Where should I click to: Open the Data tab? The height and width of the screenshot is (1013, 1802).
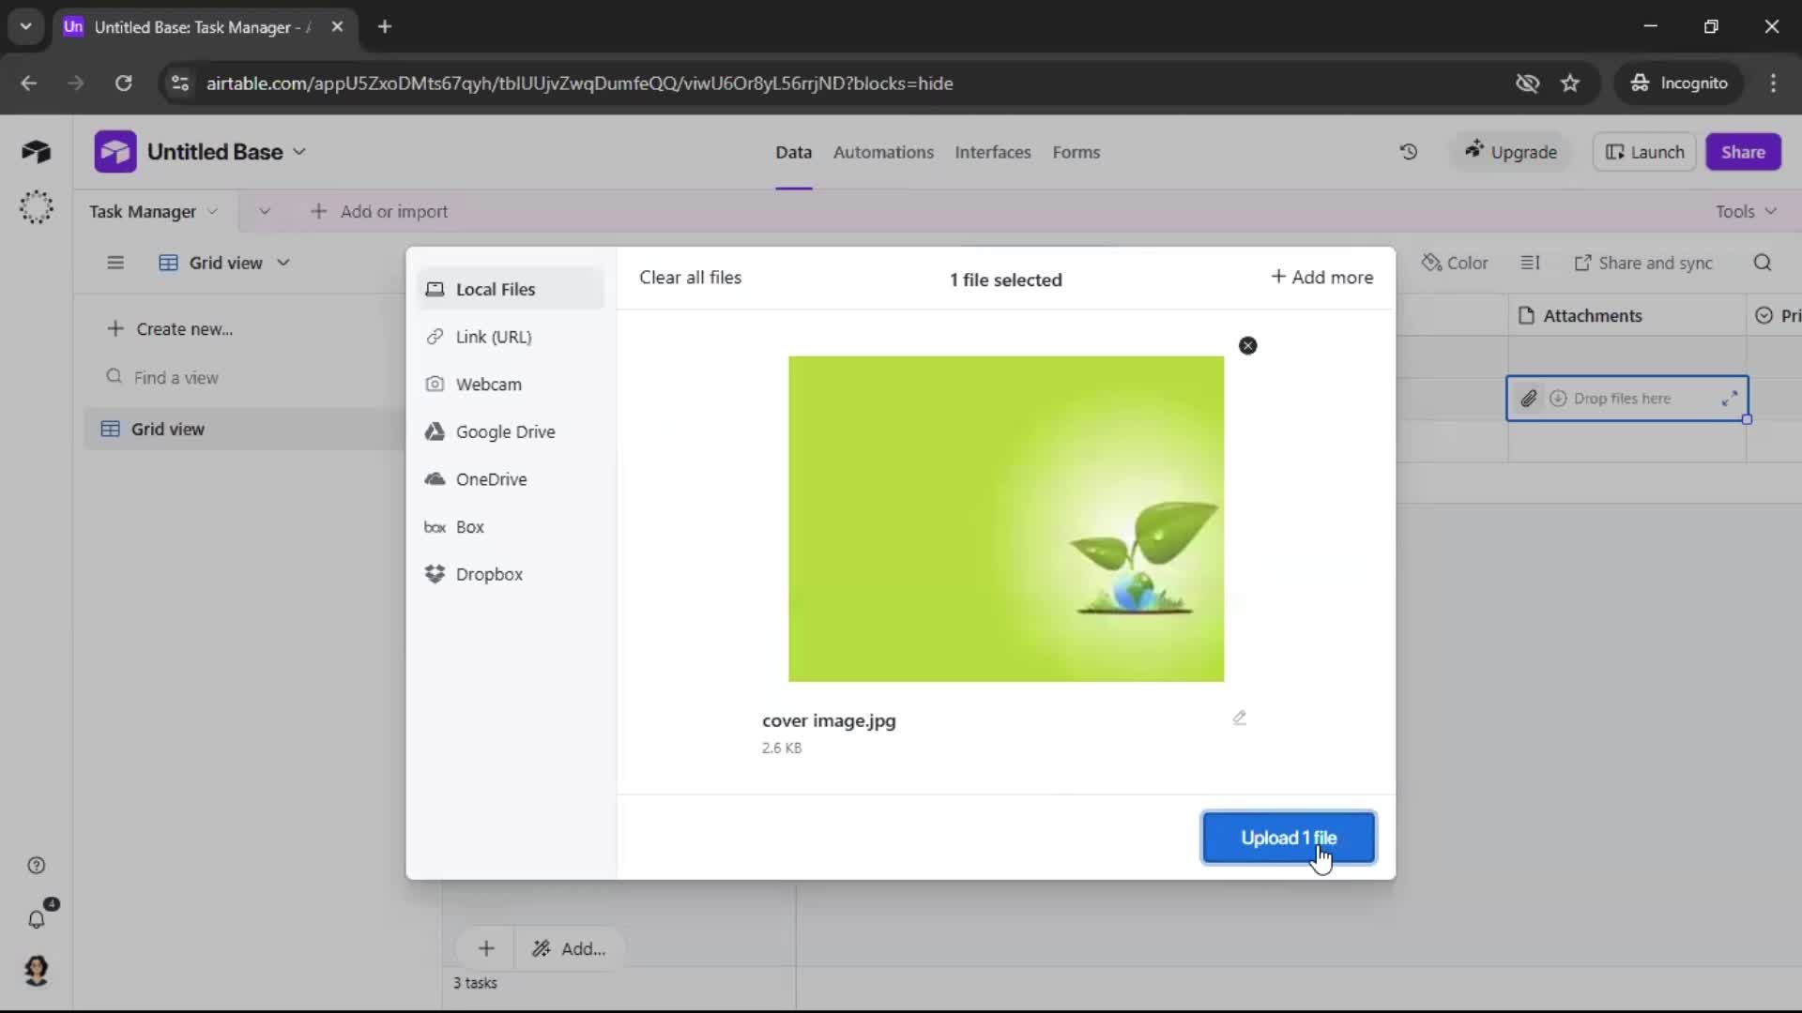[793, 152]
